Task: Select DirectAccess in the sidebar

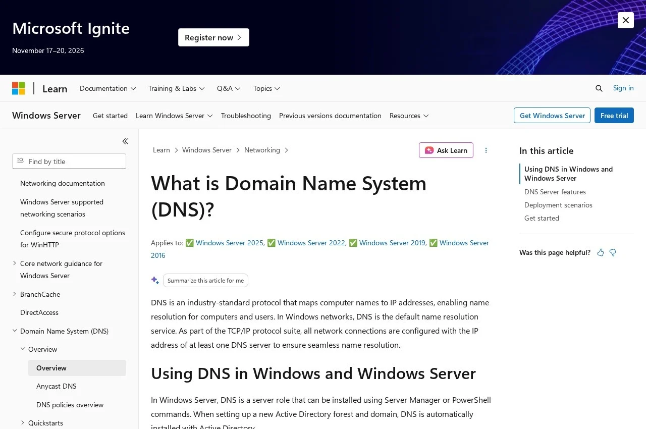Action: click(39, 312)
